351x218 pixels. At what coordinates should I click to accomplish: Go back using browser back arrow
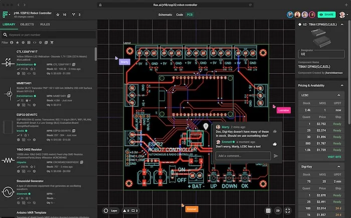point(19,5)
